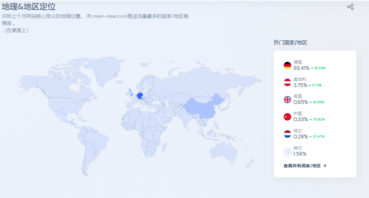Click the share icon at top right
This screenshot has height=198, width=369.
point(350,6)
